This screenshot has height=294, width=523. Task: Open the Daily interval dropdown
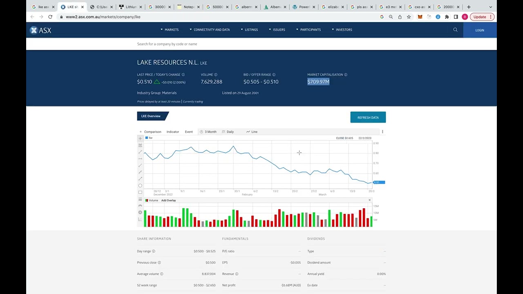228,132
